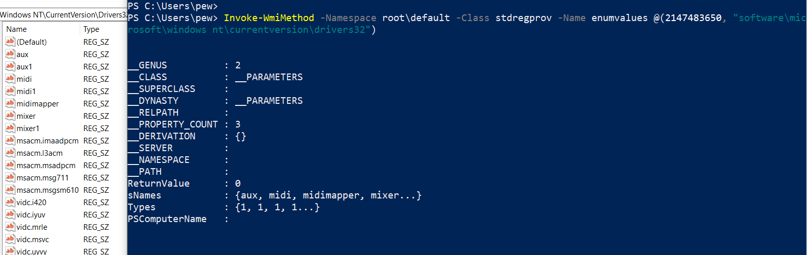This screenshot has height=255, width=807.
Task: Select the midi1 value icon
Action: point(10,91)
